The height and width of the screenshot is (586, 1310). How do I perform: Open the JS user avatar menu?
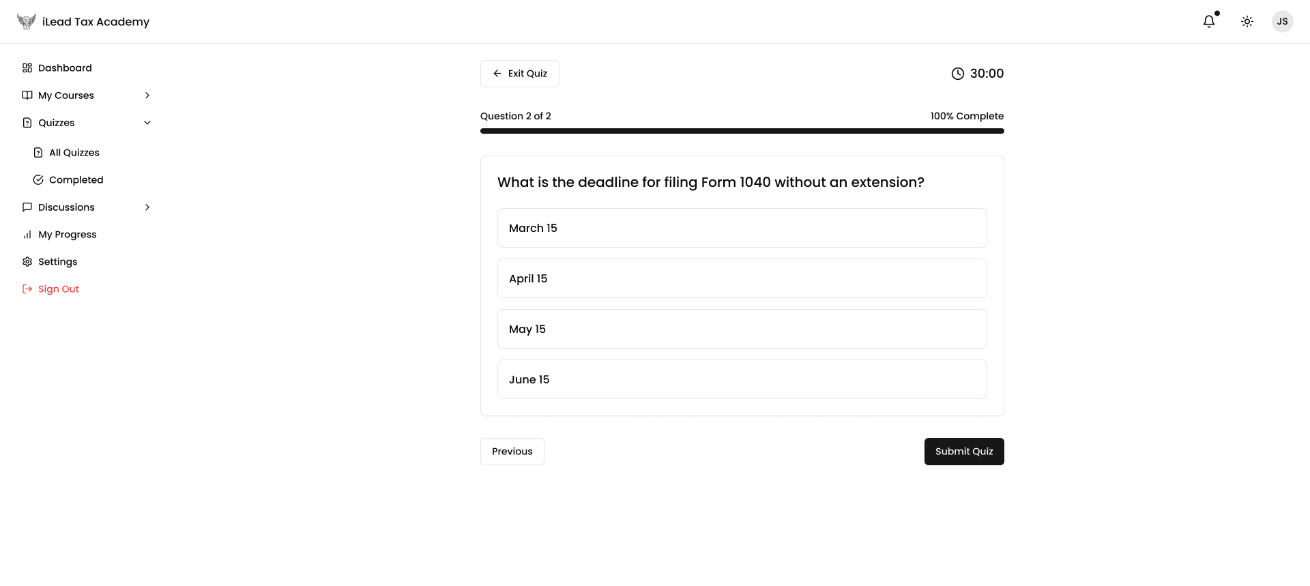(x=1283, y=22)
